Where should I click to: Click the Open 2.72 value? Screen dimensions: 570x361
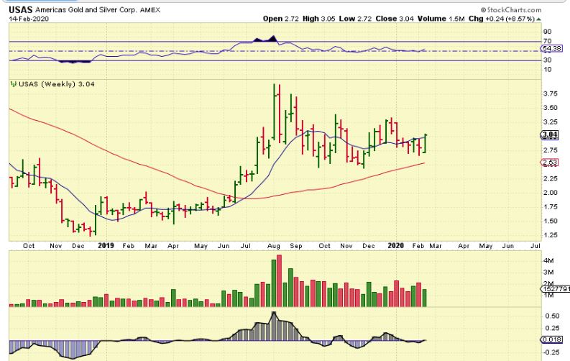[x=281, y=19]
